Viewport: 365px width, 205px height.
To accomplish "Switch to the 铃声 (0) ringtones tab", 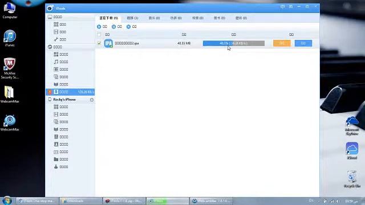I will [176, 18].
